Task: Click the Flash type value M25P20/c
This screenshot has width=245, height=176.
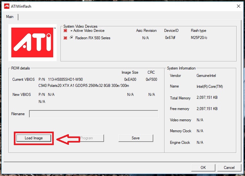Action: (x=199, y=38)
